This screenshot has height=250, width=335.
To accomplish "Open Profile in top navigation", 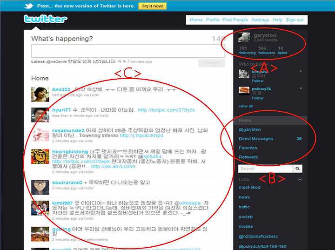I will pyautogui.click(x=213, y=20).
